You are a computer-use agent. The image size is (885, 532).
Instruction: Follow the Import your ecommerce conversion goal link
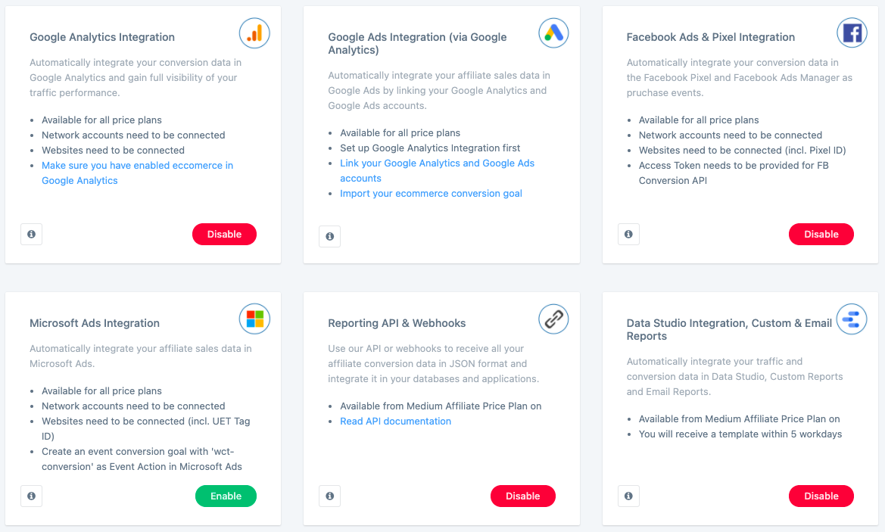431,194
